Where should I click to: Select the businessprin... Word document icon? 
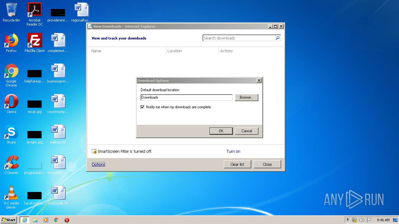[58, 73]
